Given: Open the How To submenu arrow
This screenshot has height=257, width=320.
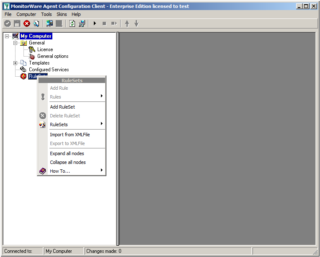Looking at the screenshot, I should pyautogui.click(x=102, y=170).
